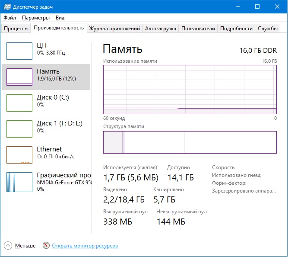This screenshot has width=288, height=257.
Task: Open Диск 0 (C:) performance graph
Action: tap(19, 103)
